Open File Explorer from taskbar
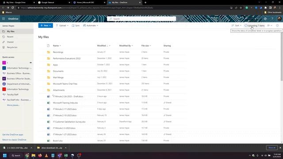The image size is (283, 159). [34, 155]
